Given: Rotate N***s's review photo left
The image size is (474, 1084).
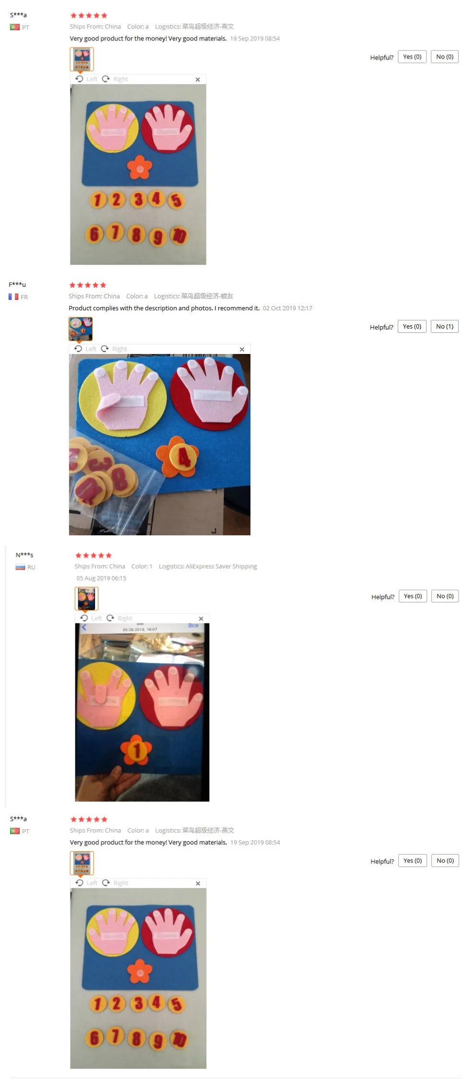Looking at the screenshot, I should pyautogui.click(x=91, y=618).
